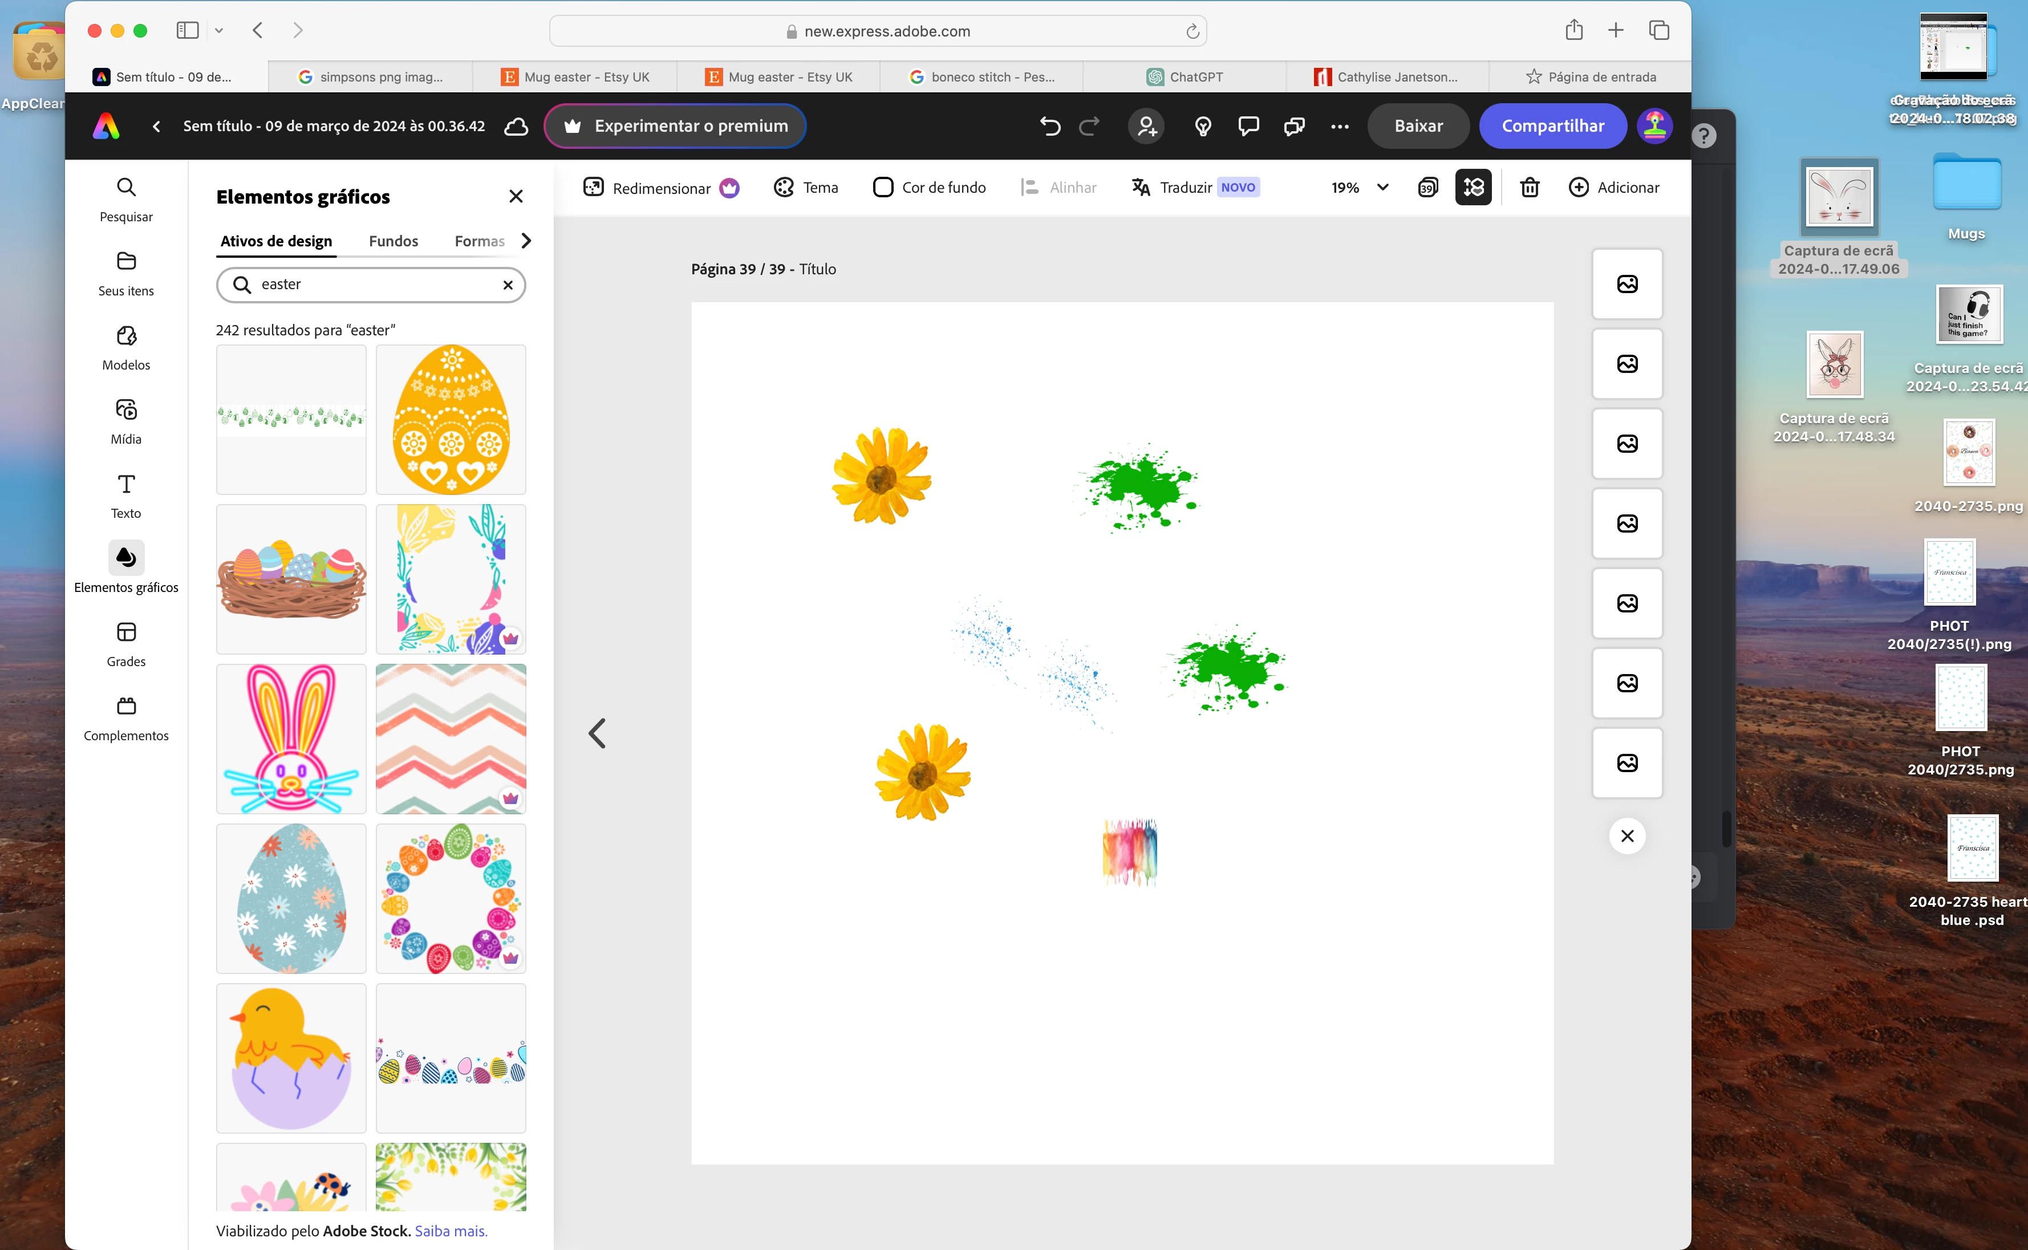The width and height of the screenshot is (2028, 1250).
Task: Select the yellow chick in eggshell thumbnail
Action: click(291, 1057)
